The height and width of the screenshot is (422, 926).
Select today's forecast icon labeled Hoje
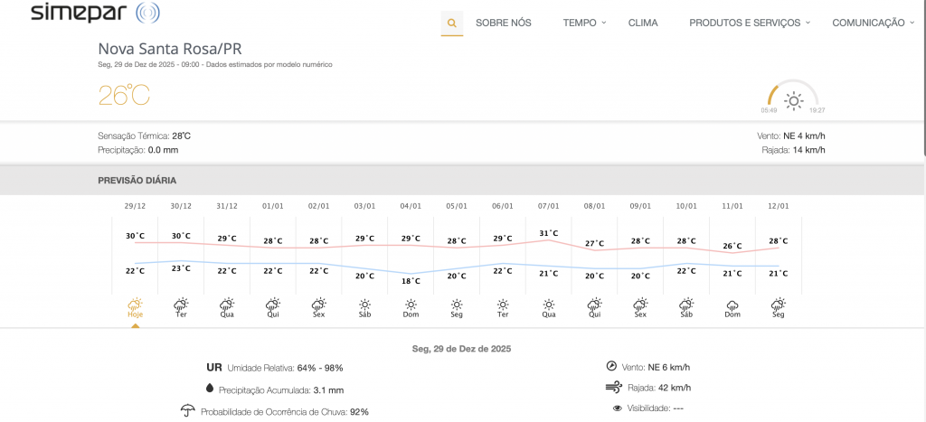click(x=135, y=305)
